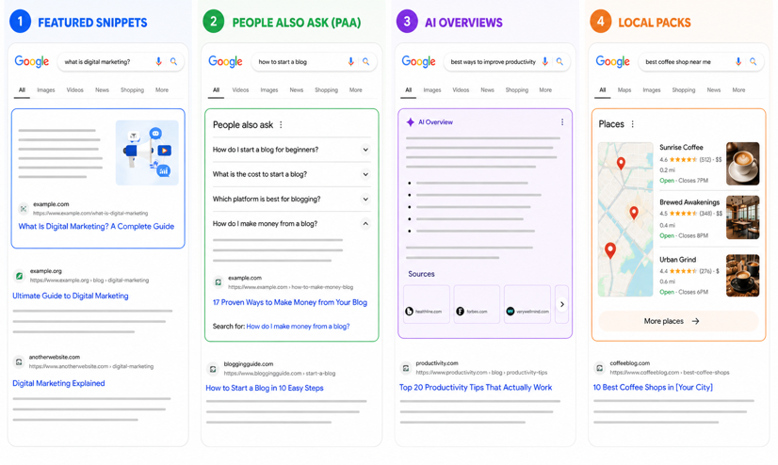Image resolution: width=778 pixels, height=465 pixels.
Task: Click the AI Overview sparkle icon
Action: click(411, 122)
